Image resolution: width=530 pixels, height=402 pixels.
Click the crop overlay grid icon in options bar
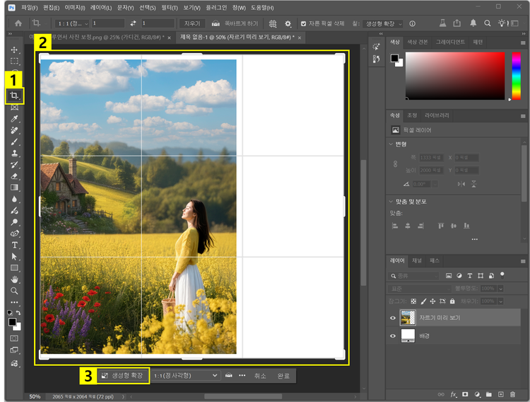point(273,23)
